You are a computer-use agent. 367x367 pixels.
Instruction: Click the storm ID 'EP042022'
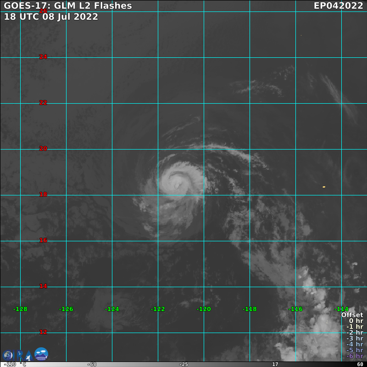click(x=339, y=6)
